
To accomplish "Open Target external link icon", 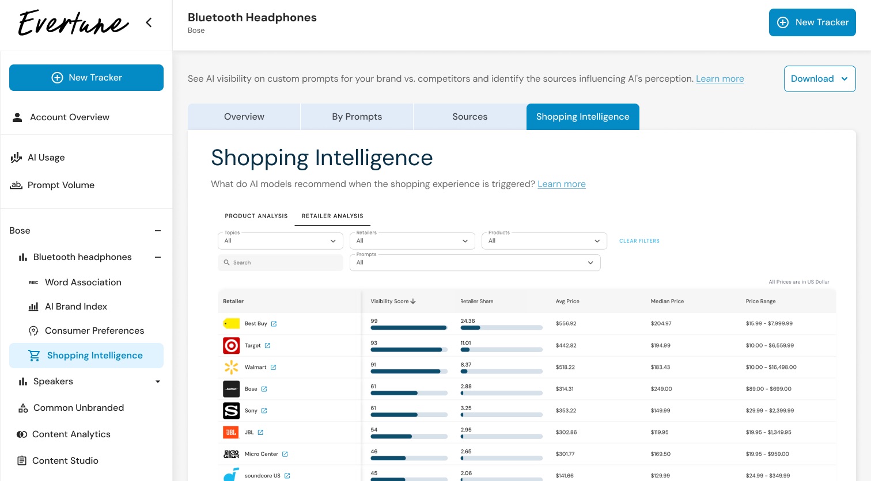I will coord(267,346).
